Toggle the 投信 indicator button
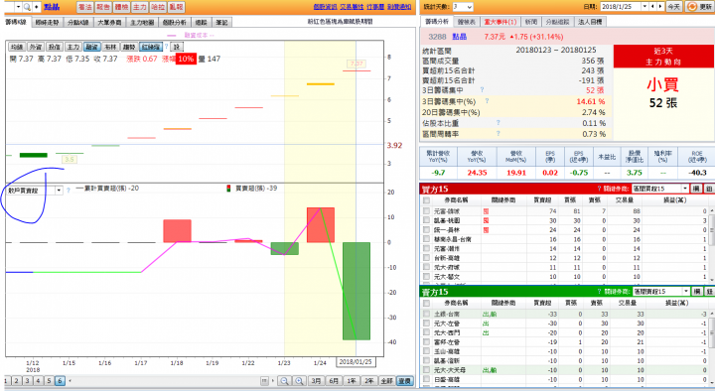715x391 pixels. [x=55, y=47]
